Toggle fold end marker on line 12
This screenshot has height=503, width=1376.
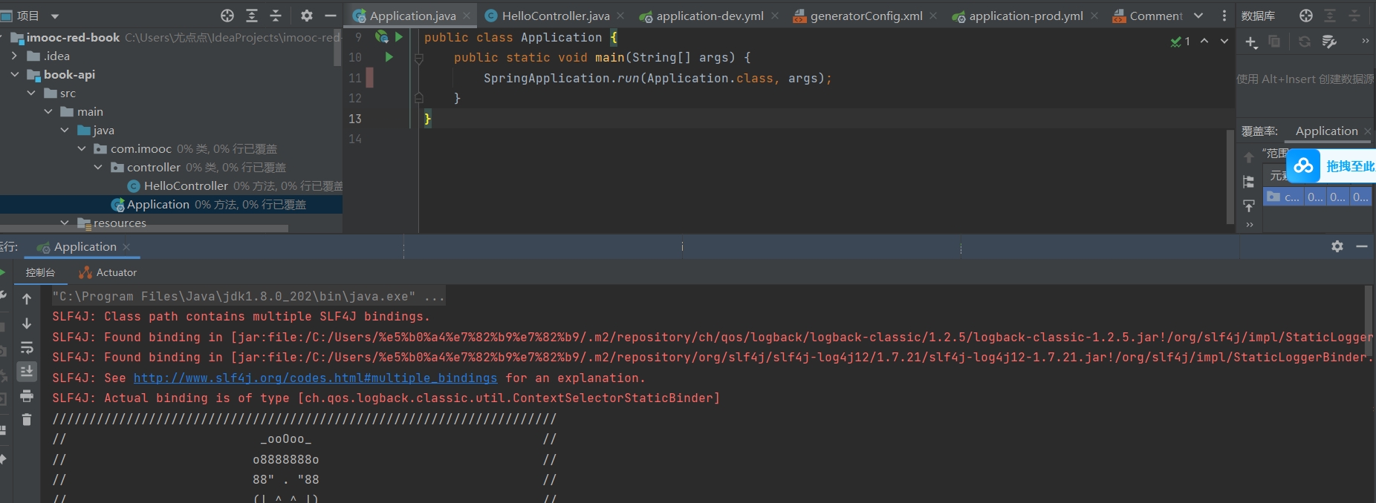(x=419, y=98)
